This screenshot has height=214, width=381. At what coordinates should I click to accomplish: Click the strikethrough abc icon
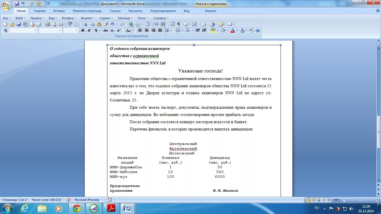click(x=106, y=30)
